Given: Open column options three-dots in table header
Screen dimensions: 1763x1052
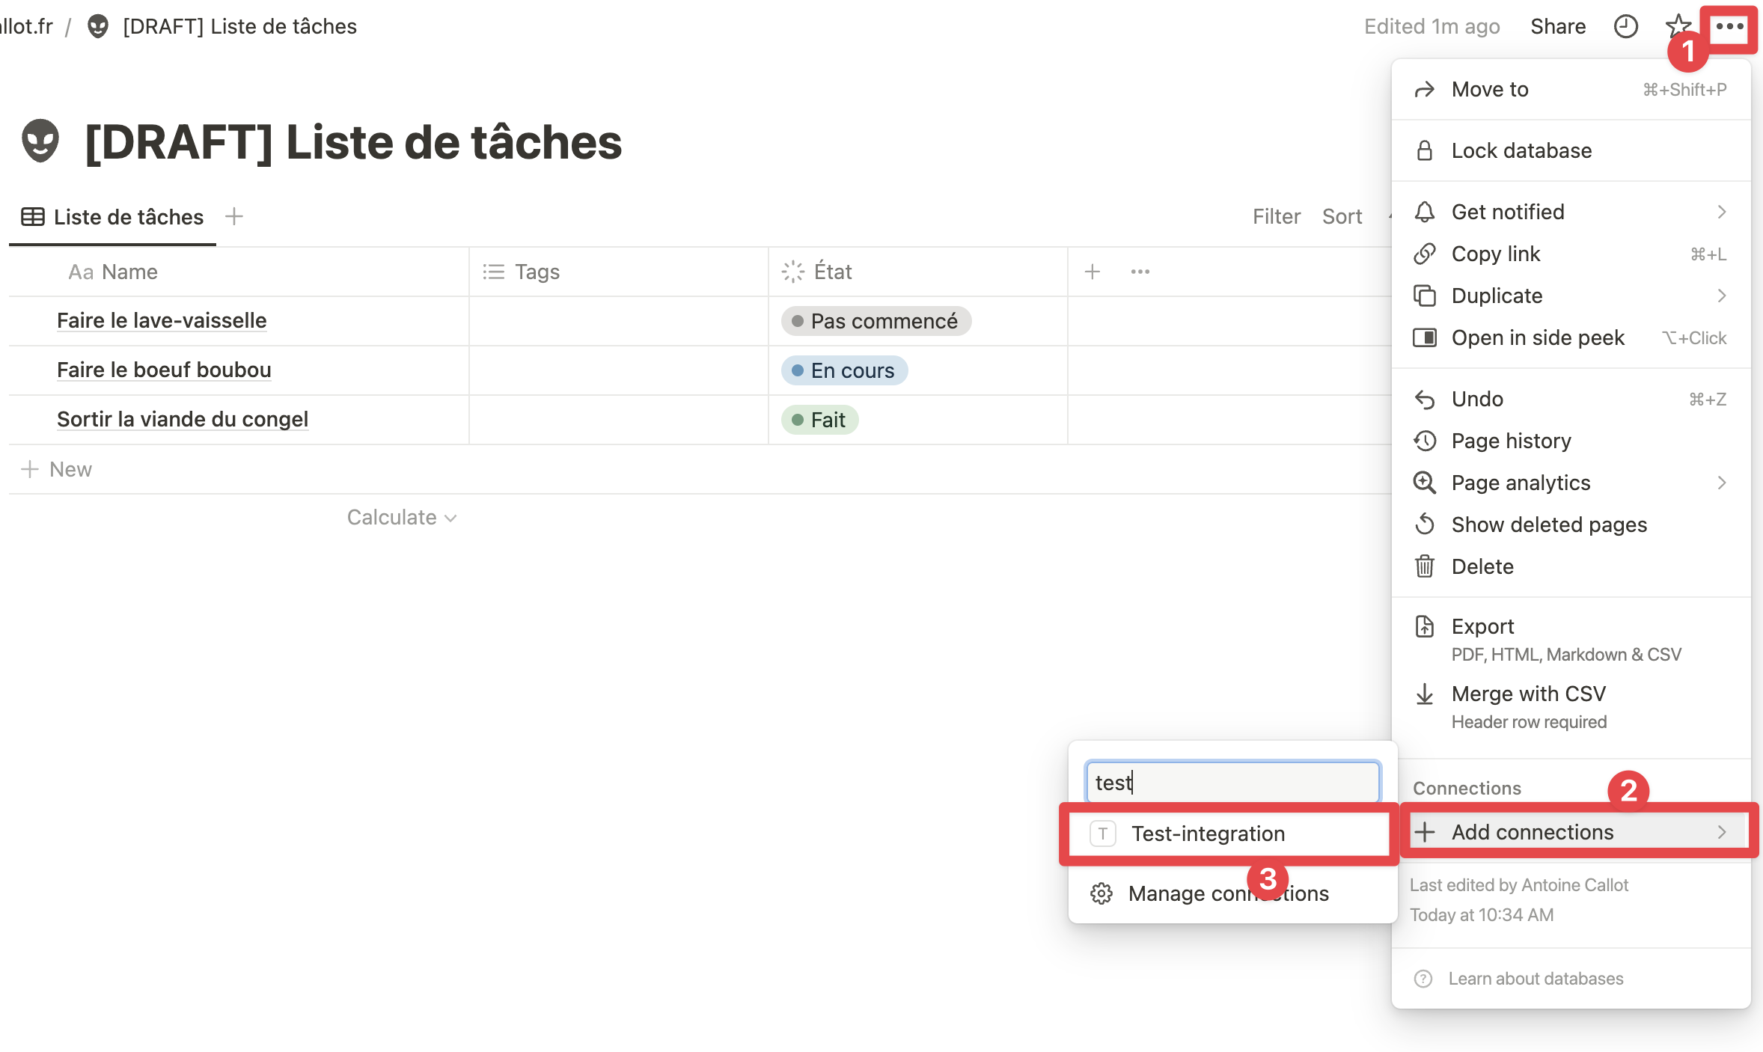Looking at the screenshot, I should pos(1140,272).
